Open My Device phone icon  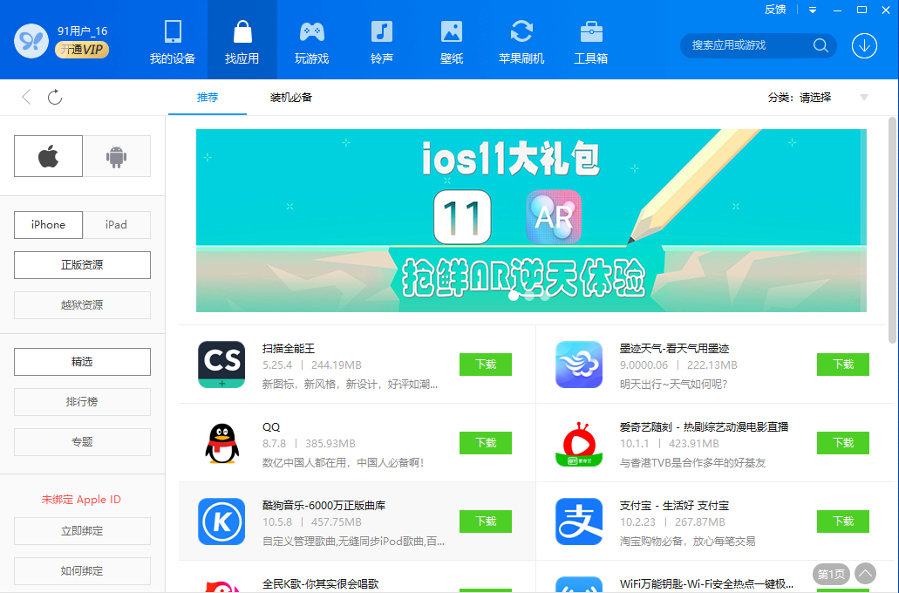pos(173,32)
